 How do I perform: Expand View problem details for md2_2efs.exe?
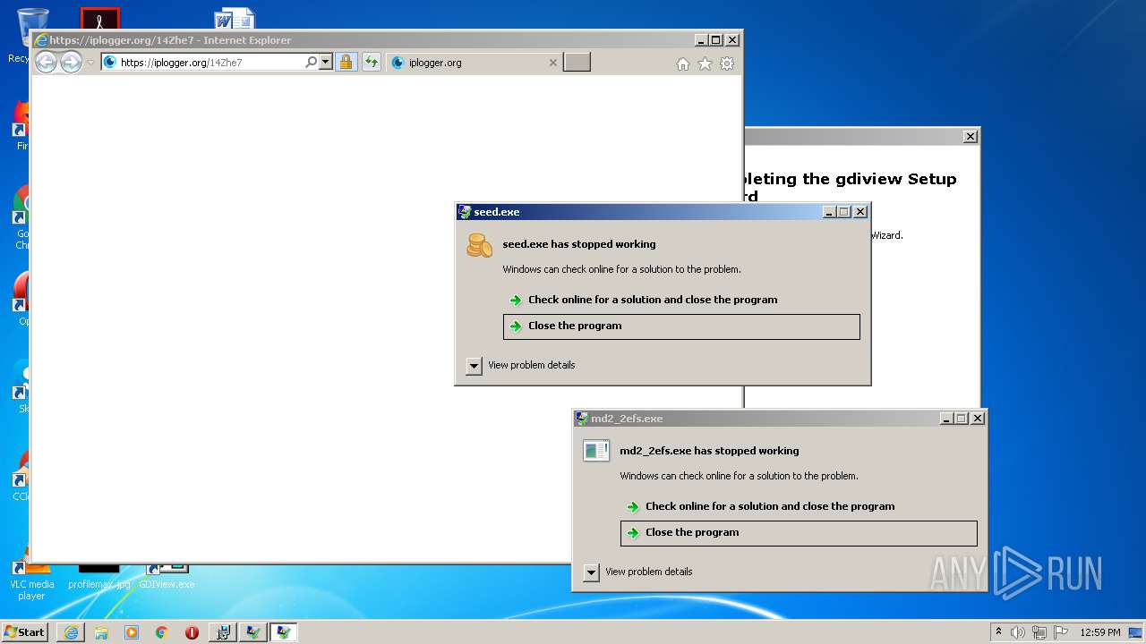pos(592,572)
